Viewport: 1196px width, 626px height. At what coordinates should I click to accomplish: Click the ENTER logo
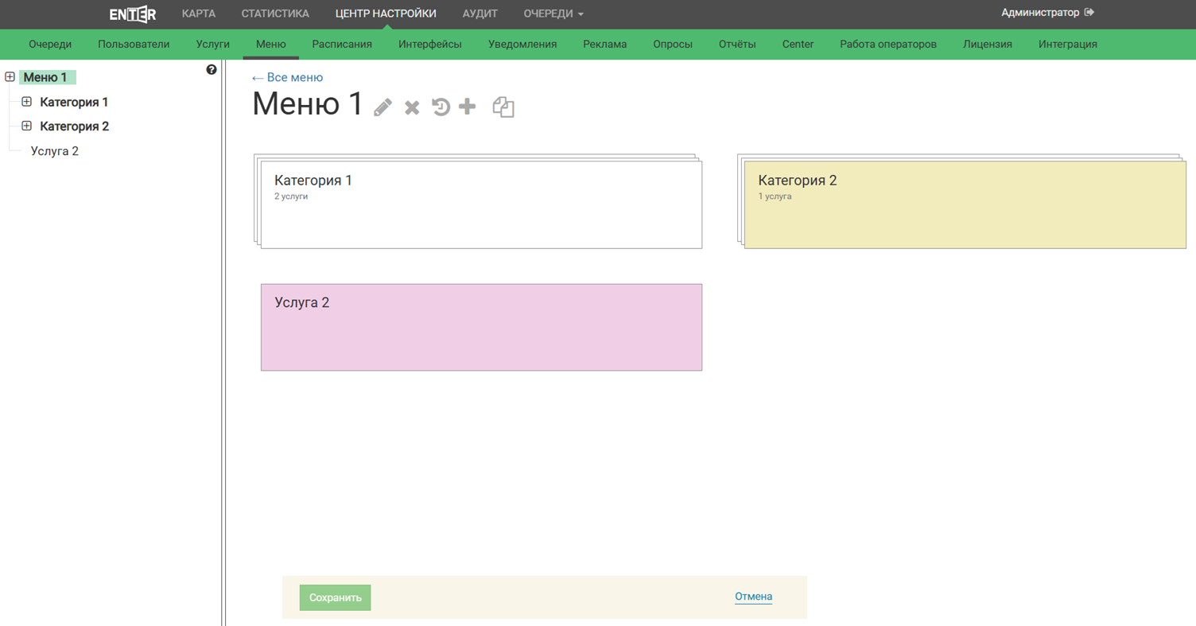click(x=132, y=14)
